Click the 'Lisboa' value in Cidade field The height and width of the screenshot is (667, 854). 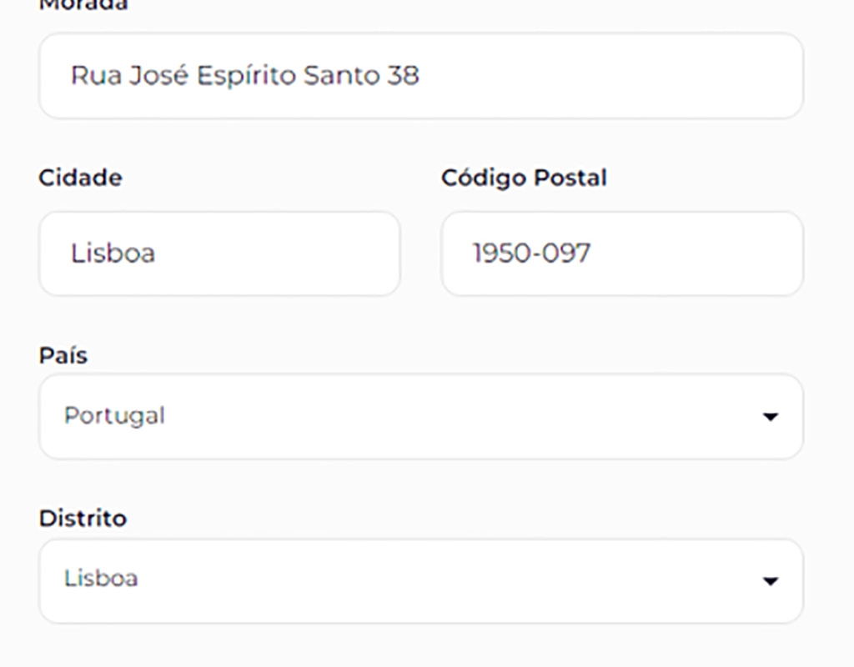[113, 253]
